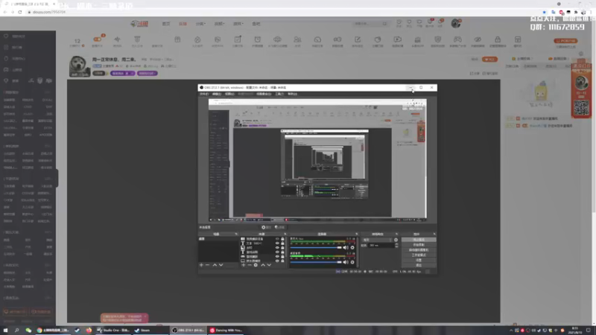The image size is (596, 335).
Task: Move source up in OBS Sources panel
Action: [x=263, y=265]
